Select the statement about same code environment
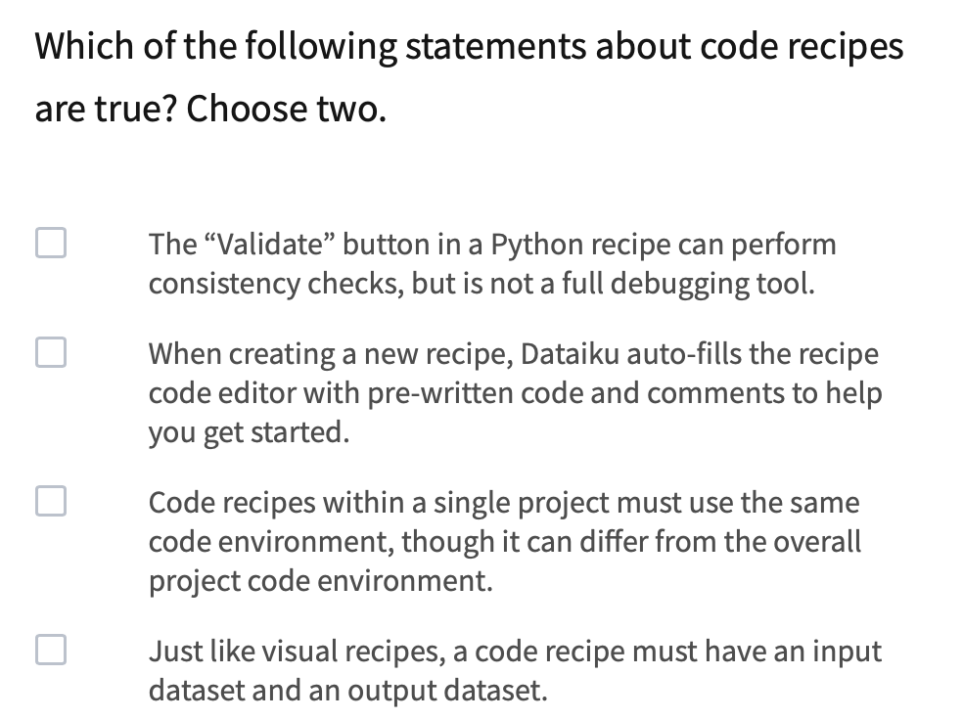Viewport: 963px width, 720px height. point(504,541)
